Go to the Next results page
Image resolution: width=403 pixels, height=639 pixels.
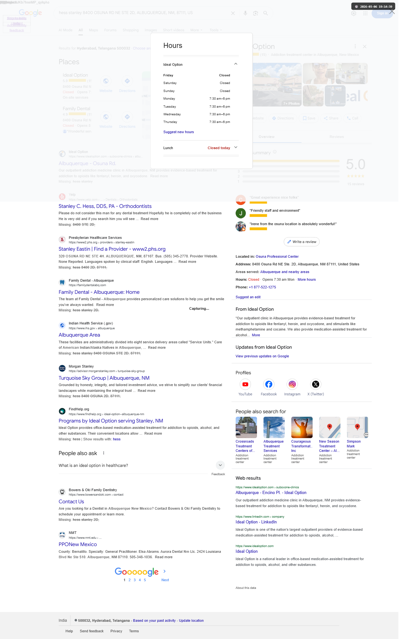coord(165,580)
